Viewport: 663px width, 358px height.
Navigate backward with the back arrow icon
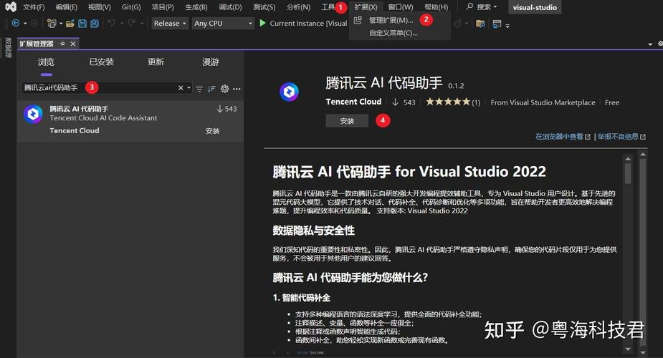(16, 23)
